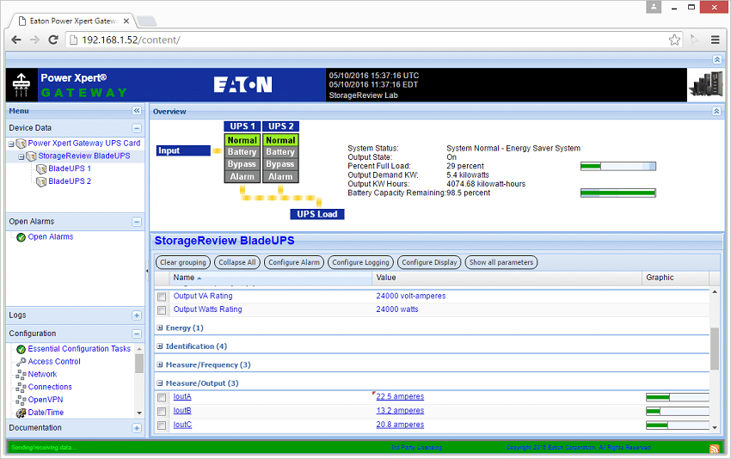The image size is (731, 459).
Task: Go back with the browser back arrow
Action: [16, 40]
